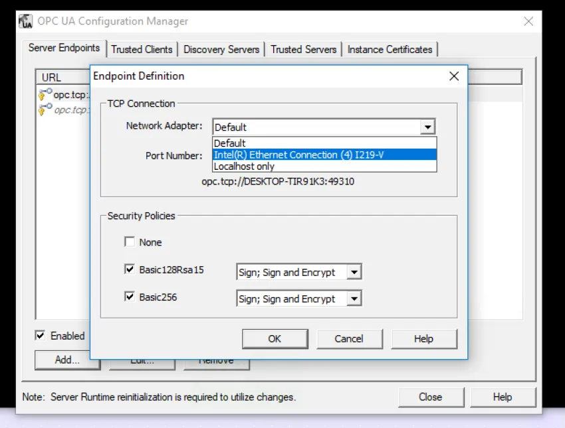Close the Endpoint Definition dialog
This screenshot has height=428, width=565.
pyautogui.click(x=454, y=76)
